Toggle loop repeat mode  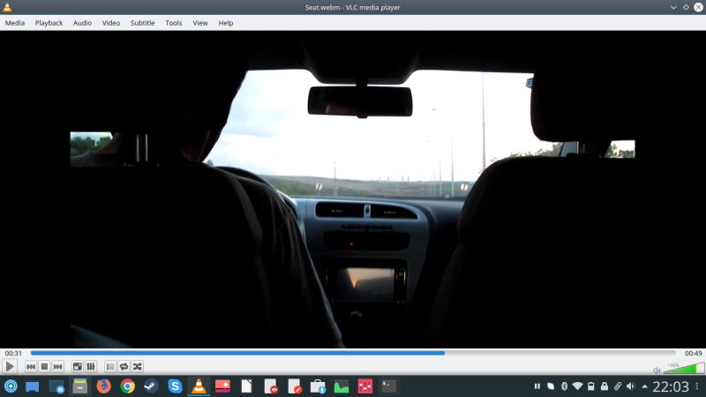tap(124, 366)
